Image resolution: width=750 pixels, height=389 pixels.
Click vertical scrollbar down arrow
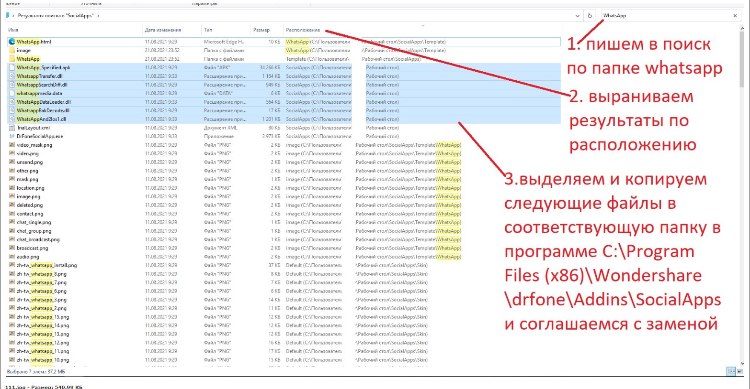(742, 364)
